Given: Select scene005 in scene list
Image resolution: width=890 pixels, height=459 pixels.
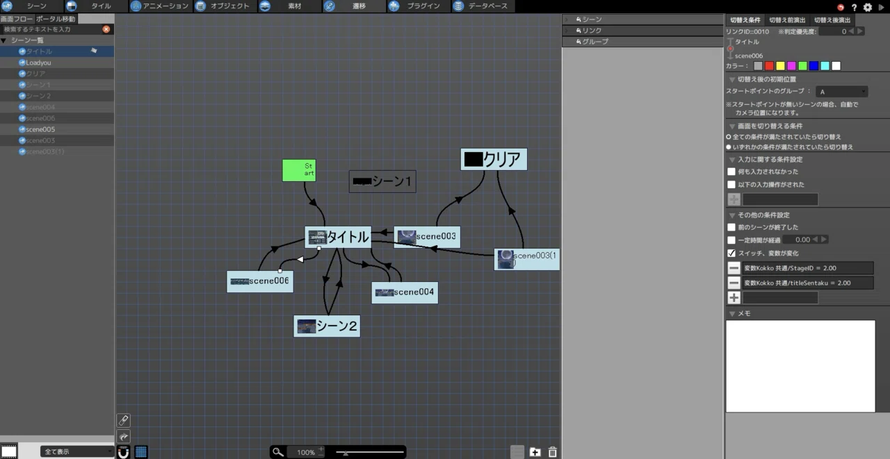Looking at the screenshot, I should point(57,129).
